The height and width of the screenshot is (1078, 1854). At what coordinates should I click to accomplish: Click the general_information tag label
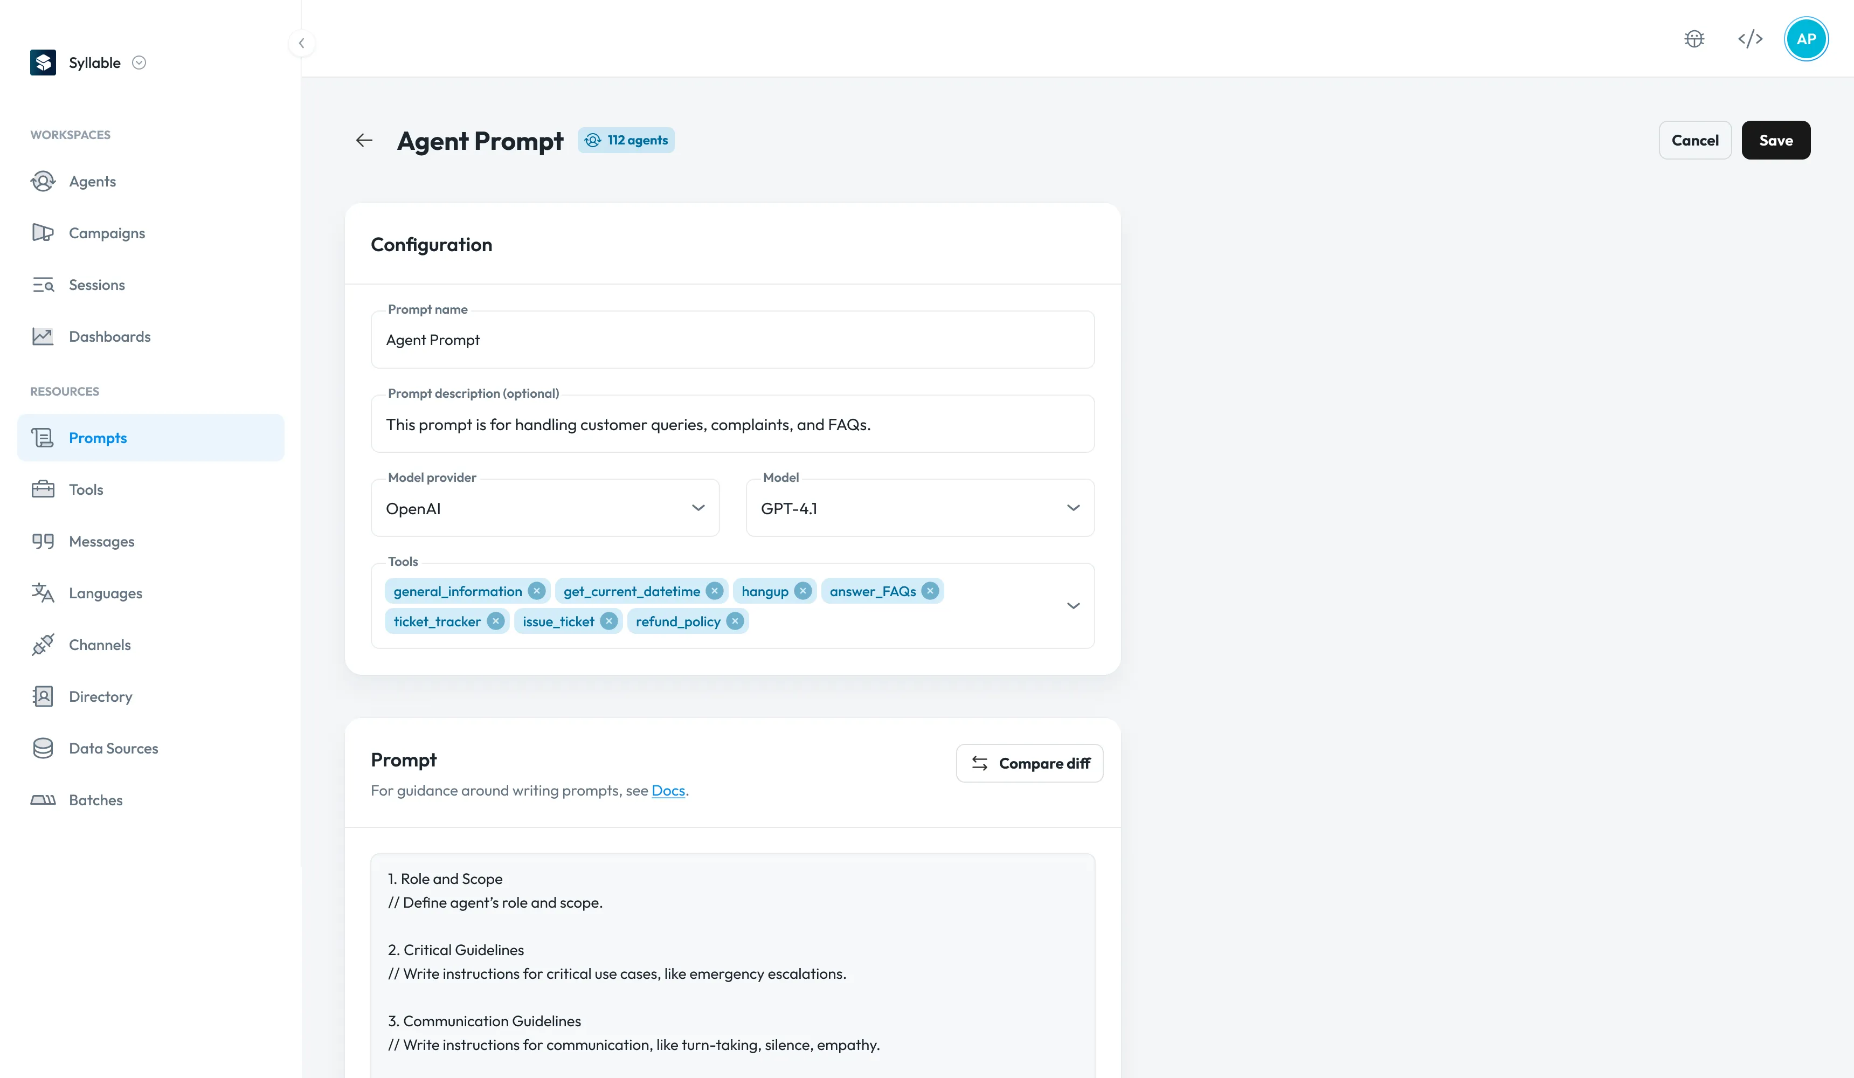point(458,591)
